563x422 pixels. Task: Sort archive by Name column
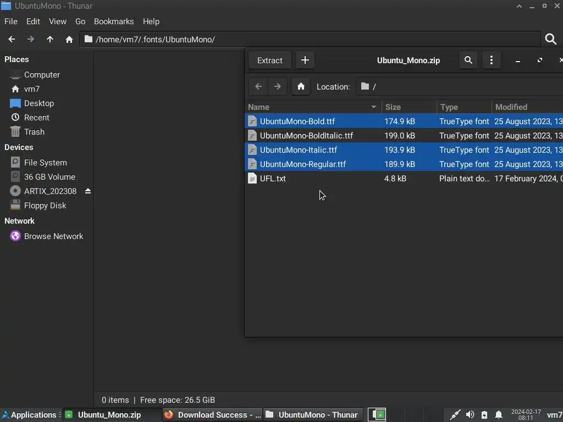(313, 107)
